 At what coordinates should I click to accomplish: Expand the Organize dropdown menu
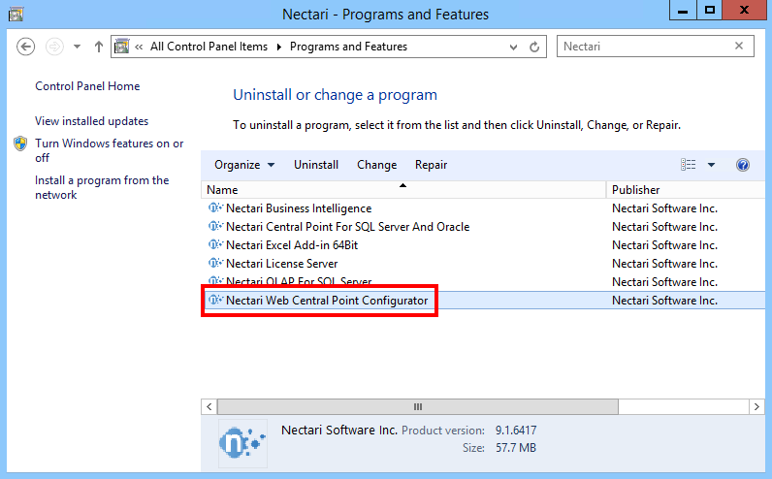[244, 165]
